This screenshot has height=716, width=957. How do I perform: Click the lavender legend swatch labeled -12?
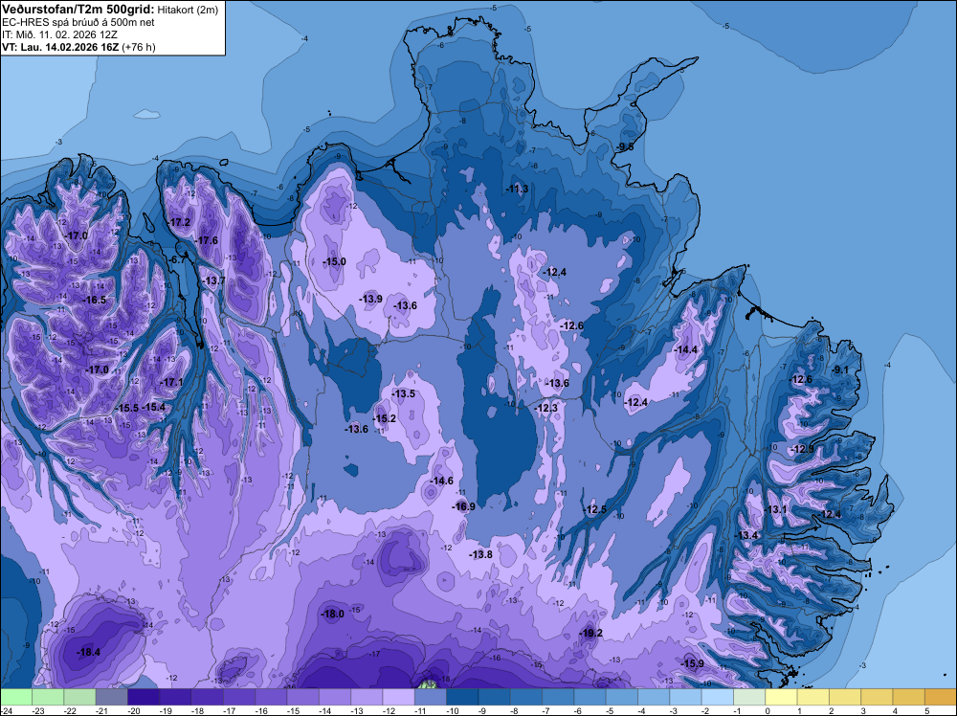click(398, 697)
